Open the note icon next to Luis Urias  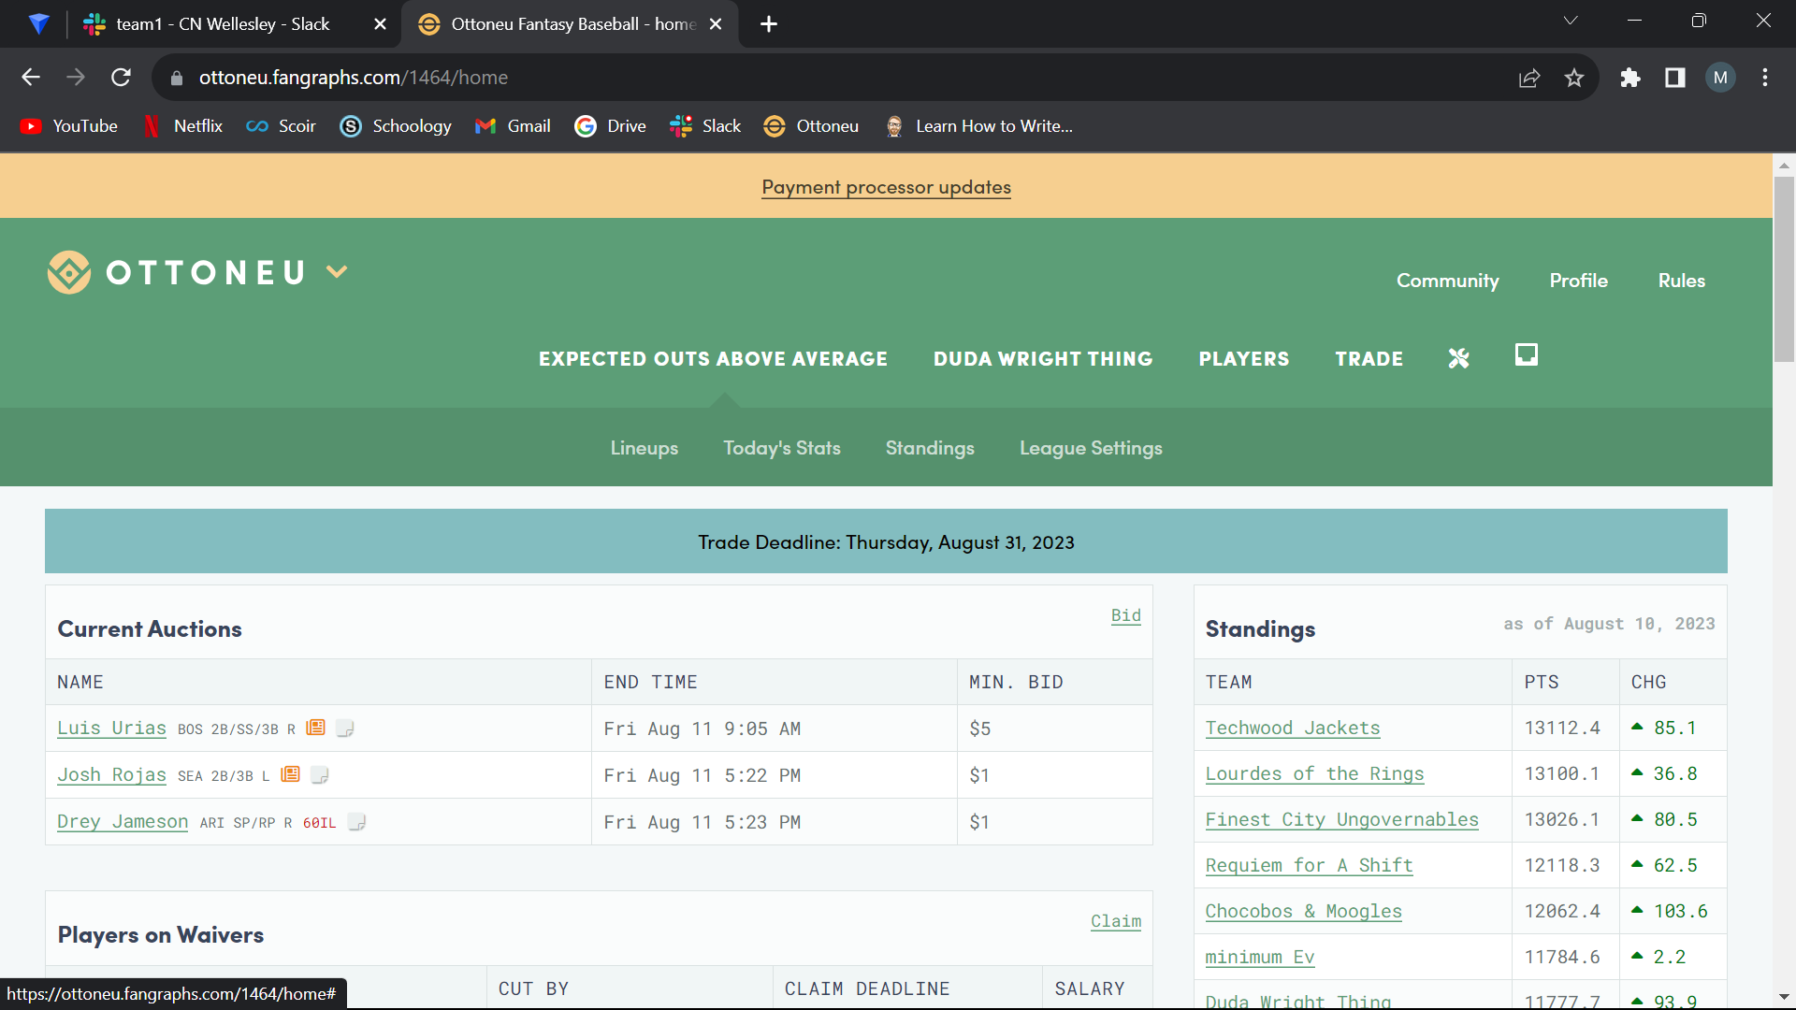345,728
